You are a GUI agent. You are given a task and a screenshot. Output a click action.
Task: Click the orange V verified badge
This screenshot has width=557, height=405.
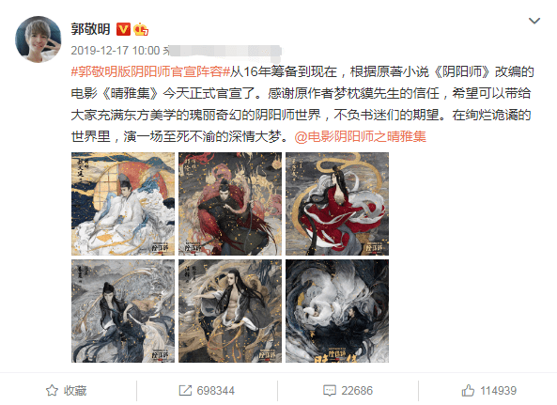coord(123,29)
